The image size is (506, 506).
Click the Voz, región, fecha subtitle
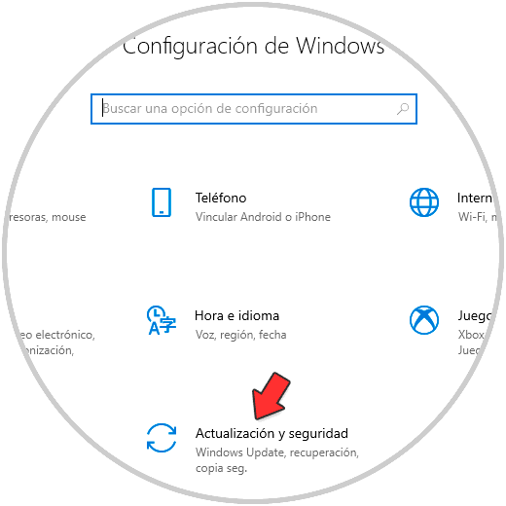pos(241,335)
